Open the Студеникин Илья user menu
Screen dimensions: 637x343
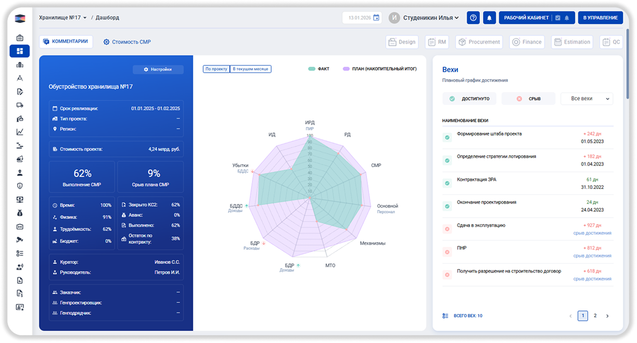coord(425,18)
